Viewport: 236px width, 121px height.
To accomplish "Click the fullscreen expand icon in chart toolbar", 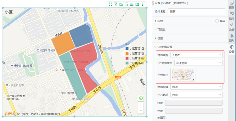I will point(110,4).
